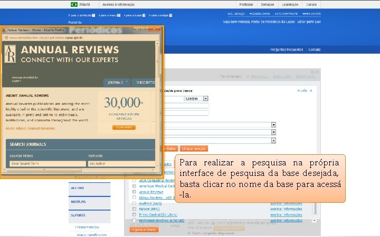
Task: Click the 'Enter Search Term' field
Action: [x=47, y=164]
